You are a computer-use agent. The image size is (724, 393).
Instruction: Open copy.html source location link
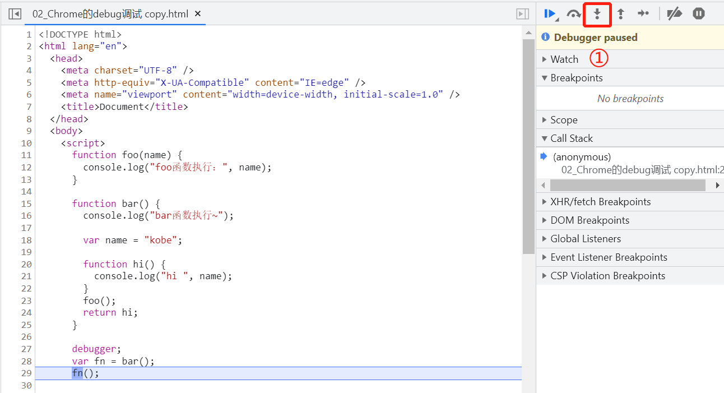tap(642, 170)
